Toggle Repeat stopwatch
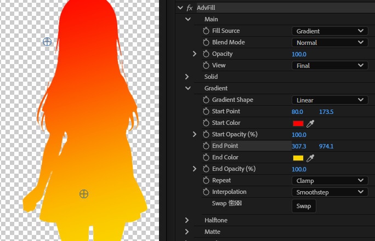This screenshot has height=241, width=375. 206,180
